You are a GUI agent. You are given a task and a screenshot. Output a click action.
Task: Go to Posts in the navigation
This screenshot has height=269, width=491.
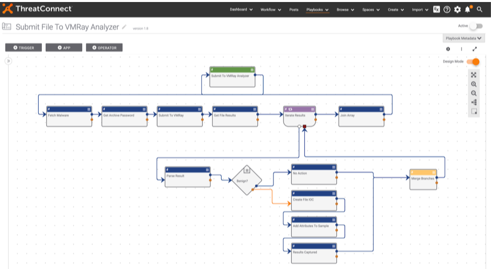pos(294,10)
